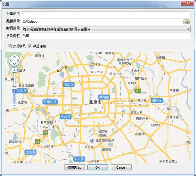Select the 海淀区 district label
The width and height of the screenshot is (196, 176).
click(x=68, y=84)
